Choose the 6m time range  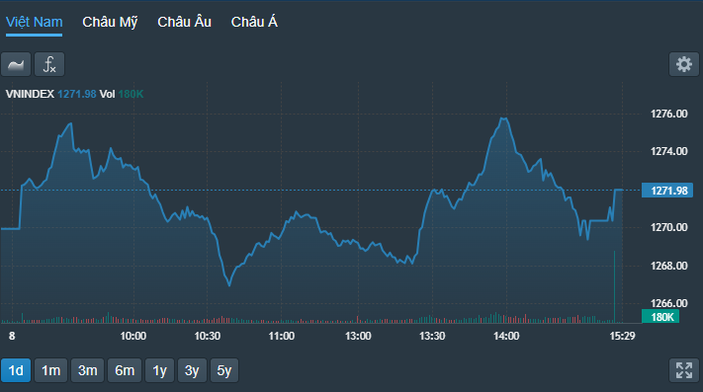click(x=125, y=370)
